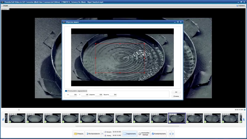Open the Справка help menu
247x139 pixels.
(x=241, y=6)
